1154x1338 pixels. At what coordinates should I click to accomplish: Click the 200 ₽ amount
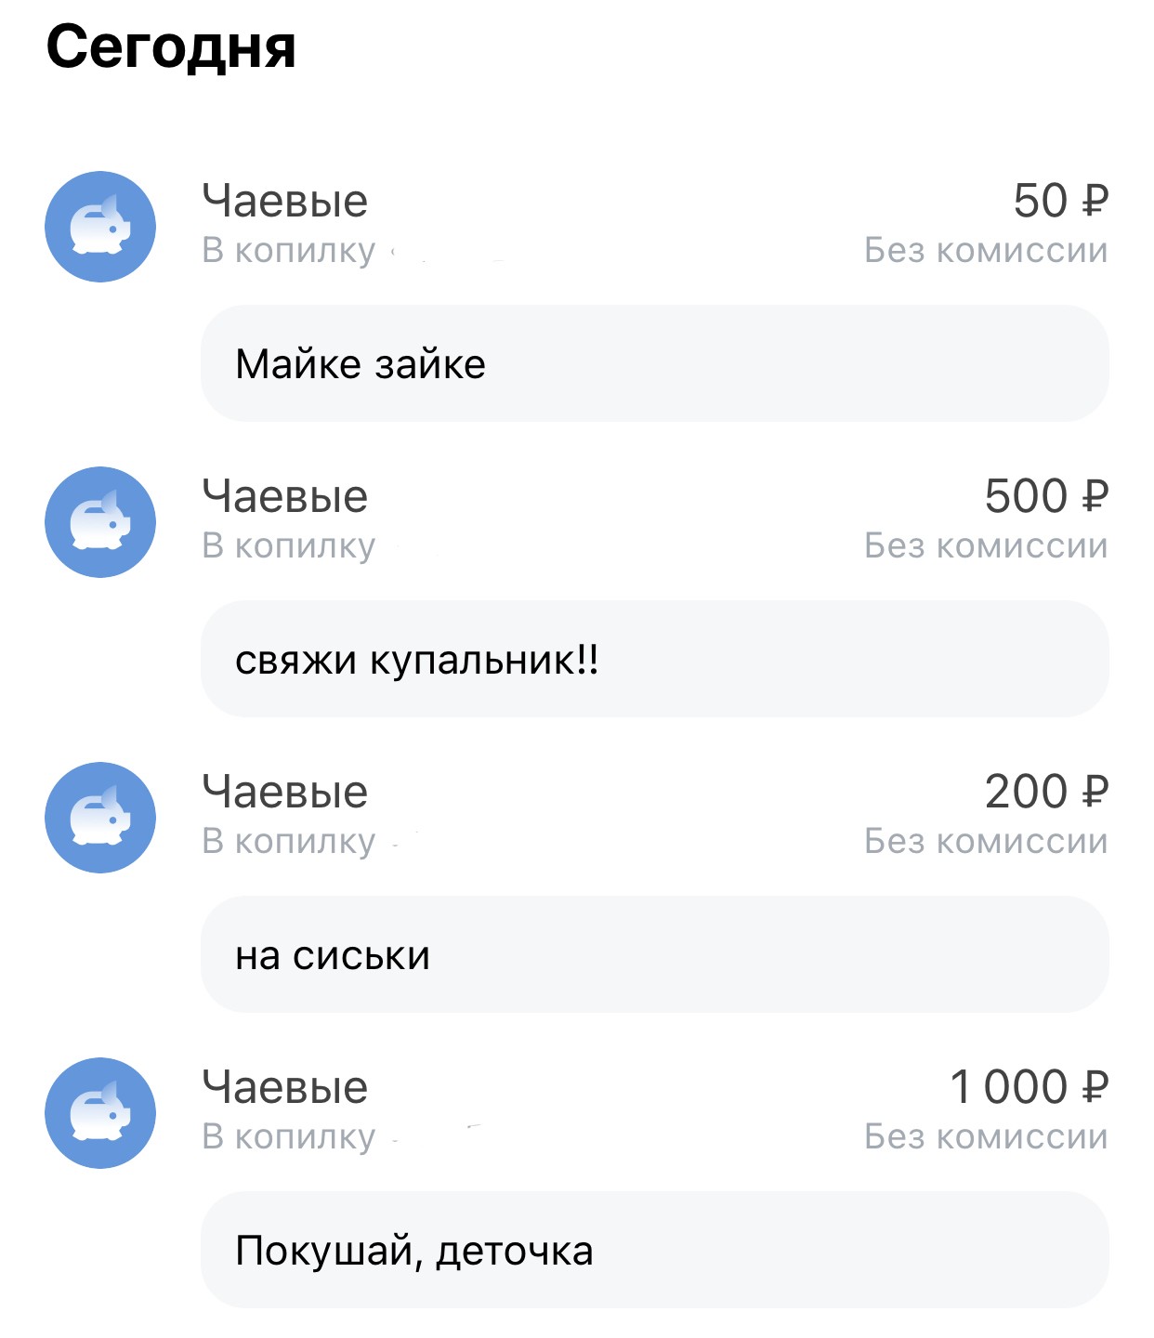[1046, 792]
